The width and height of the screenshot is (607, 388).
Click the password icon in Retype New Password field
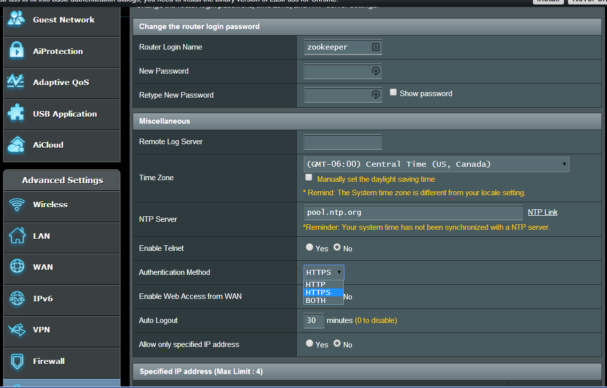[x=375, y=95]
